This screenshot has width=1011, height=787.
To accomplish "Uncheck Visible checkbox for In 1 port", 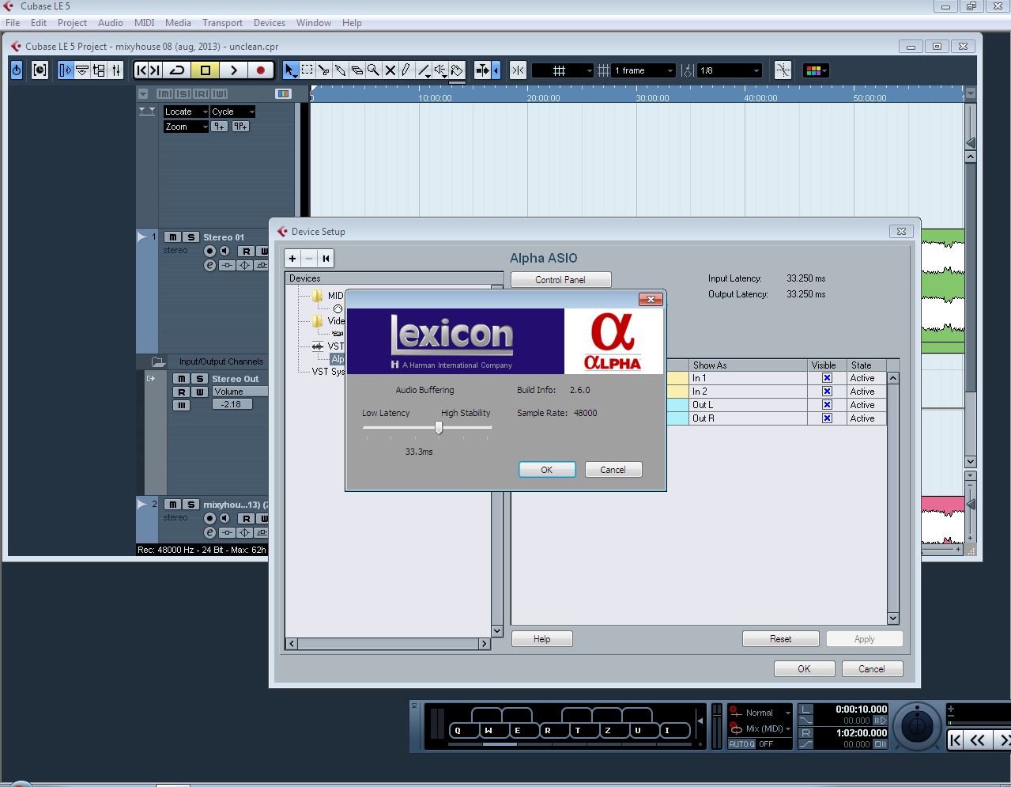I will click(x=827, y=378).
